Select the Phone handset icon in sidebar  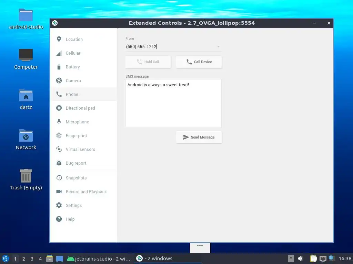coord(59,94)
